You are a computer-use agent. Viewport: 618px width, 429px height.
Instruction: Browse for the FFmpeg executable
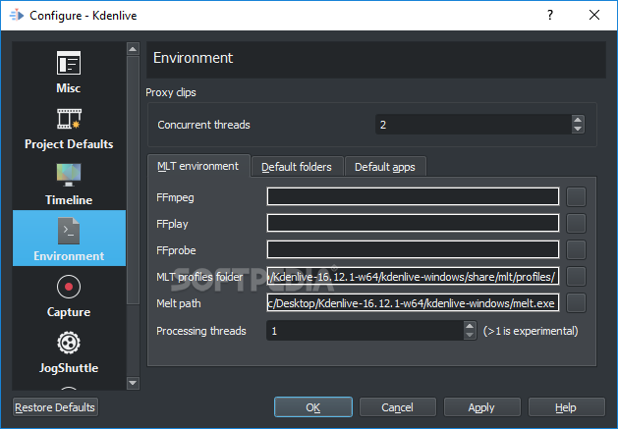(576, 197)
